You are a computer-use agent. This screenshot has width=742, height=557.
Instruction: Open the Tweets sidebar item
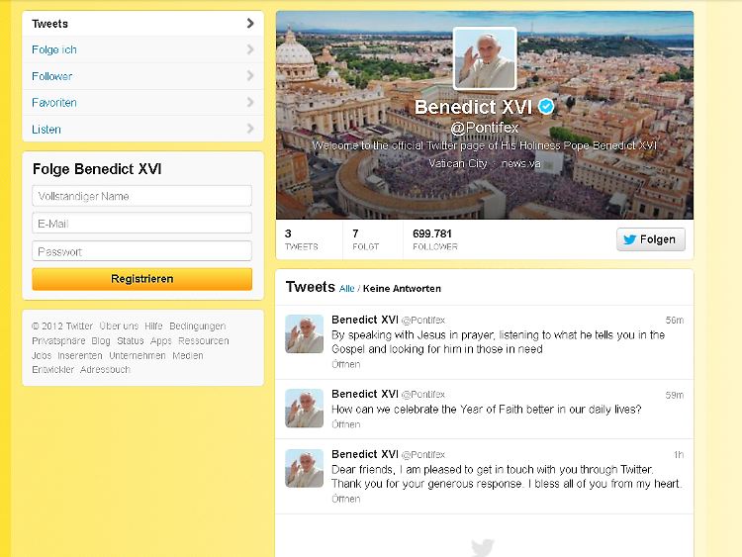point(142,23)
